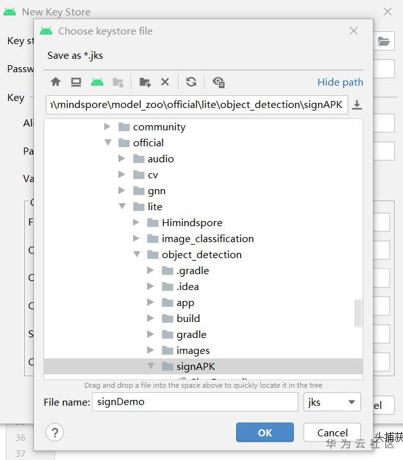Screen dimensions: 403x460
Task: Expand the audio folder arrow
Action: 122,158
